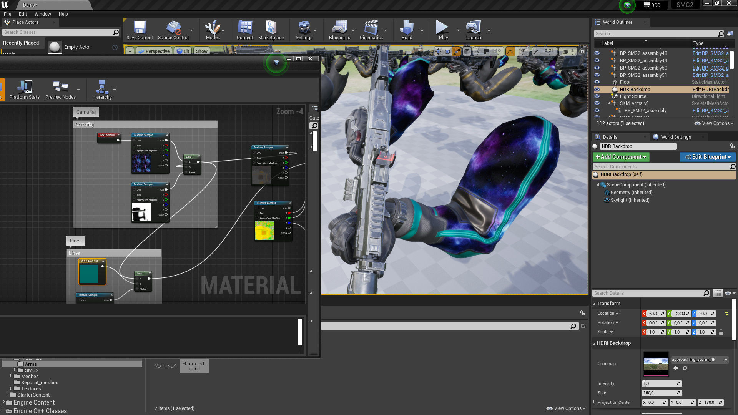Expand the Projection Center property
738x415 pixels.
[595, 402]
